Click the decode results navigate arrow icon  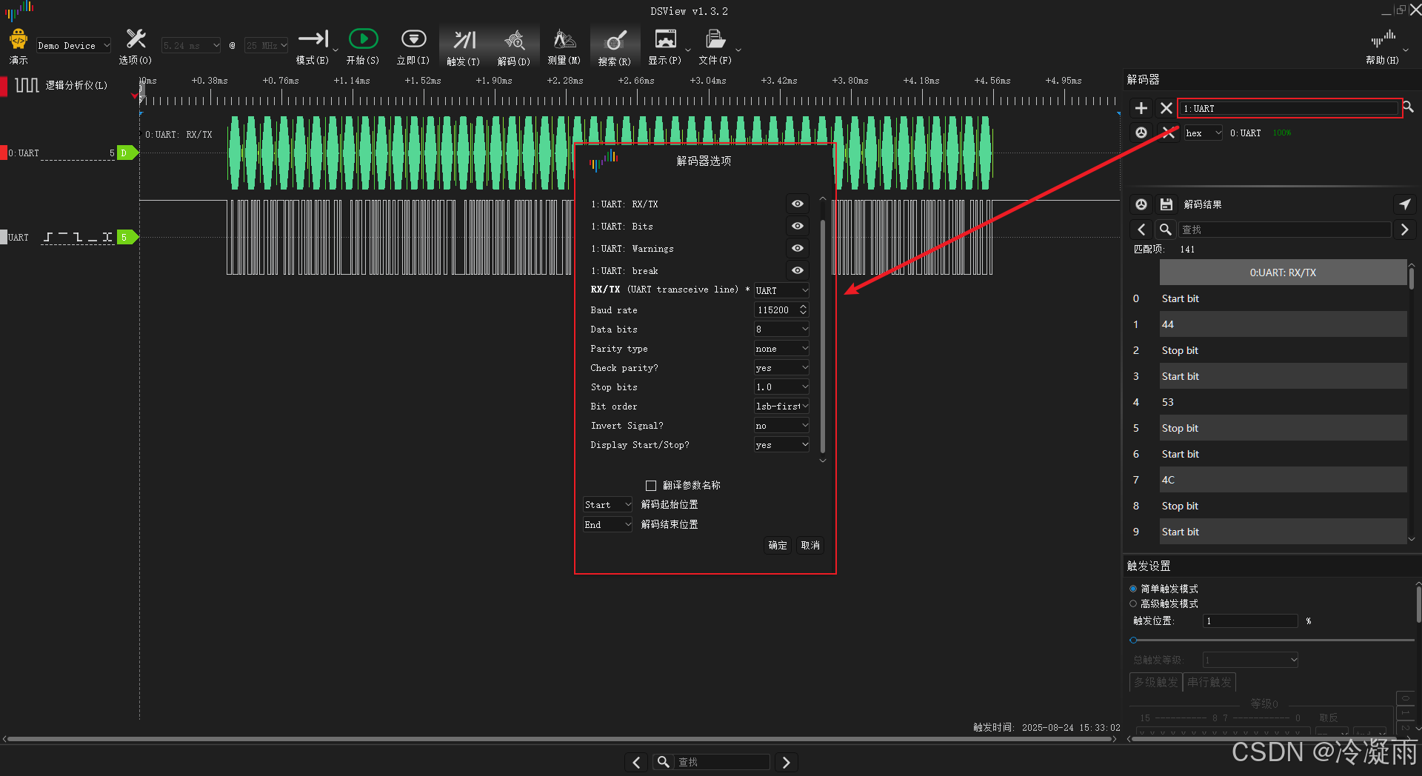click(1405, 204)
